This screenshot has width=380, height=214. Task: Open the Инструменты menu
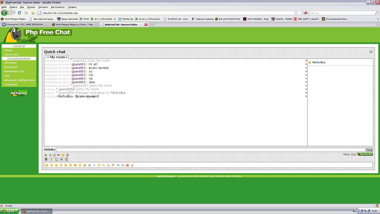(x=58, y=7)
